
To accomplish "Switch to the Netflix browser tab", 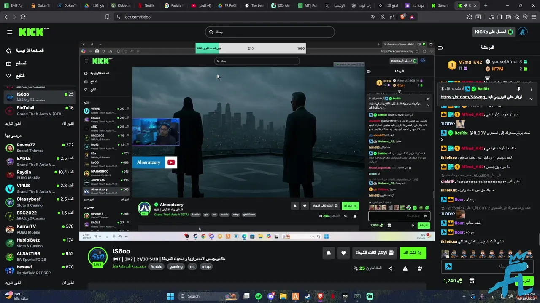I will [x=146, y=5].
